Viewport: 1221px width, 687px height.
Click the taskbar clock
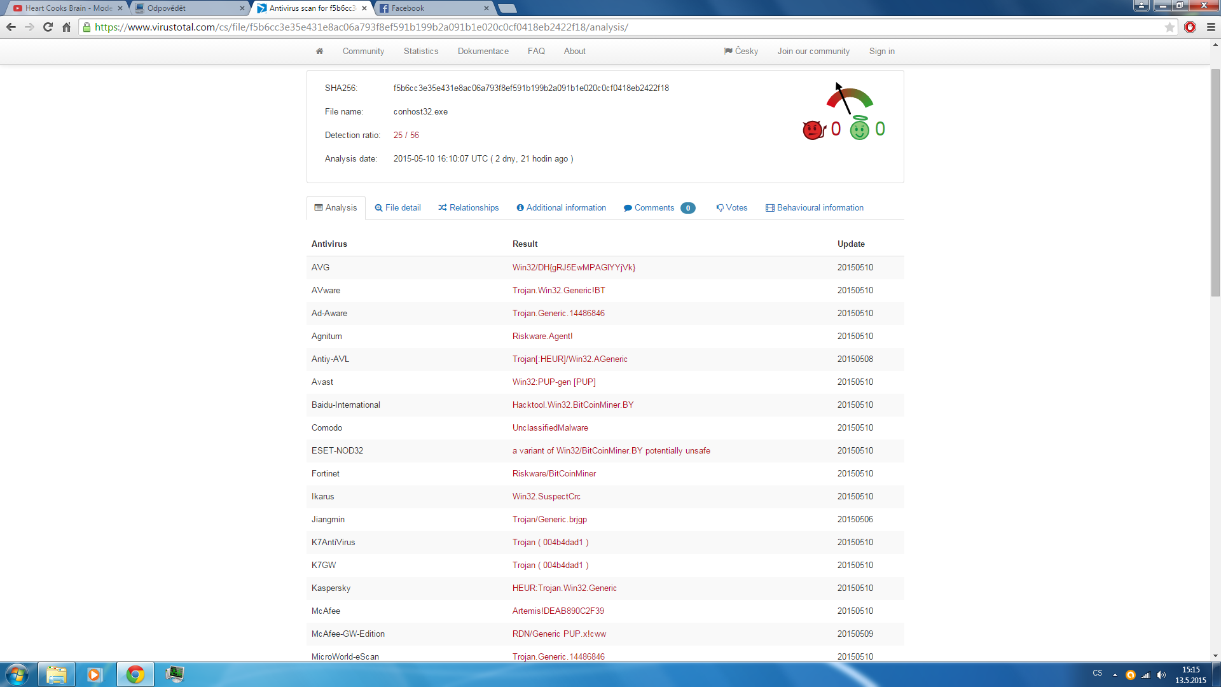click(x=1190, y=675)
